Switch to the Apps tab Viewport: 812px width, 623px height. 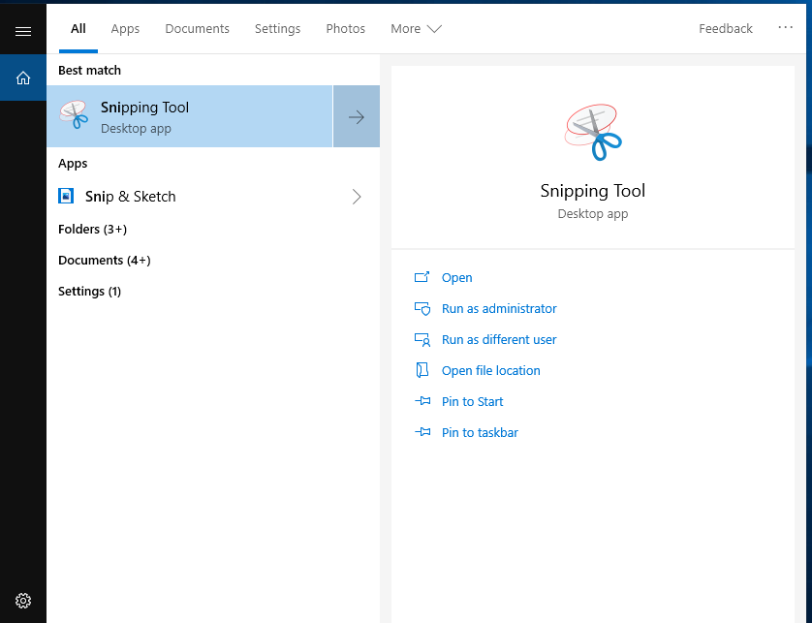pyautogui.click(x=125, y=28)
